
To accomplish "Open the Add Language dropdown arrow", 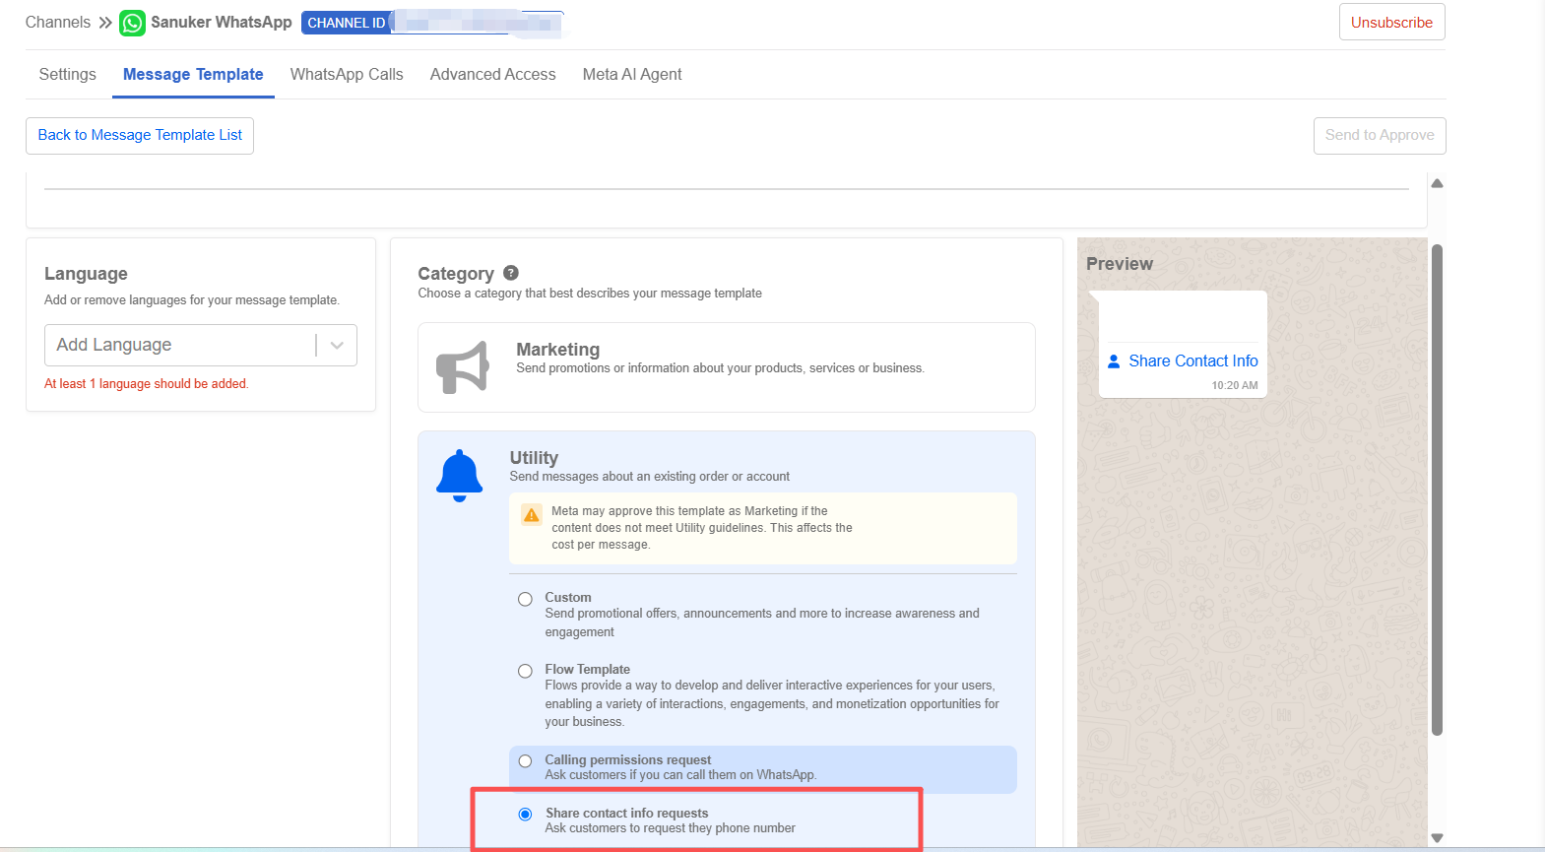I will pyautogui.click(x=337, y=346).
